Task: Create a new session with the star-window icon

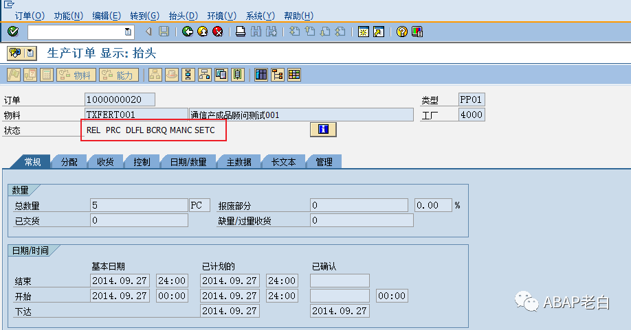Action: point(363,32)
